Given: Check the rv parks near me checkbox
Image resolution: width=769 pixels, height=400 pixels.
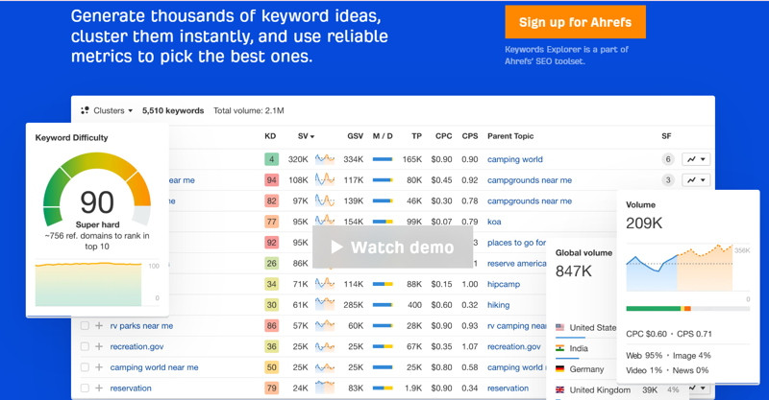Looking at the screenshot, I should [x=85, y=325].
